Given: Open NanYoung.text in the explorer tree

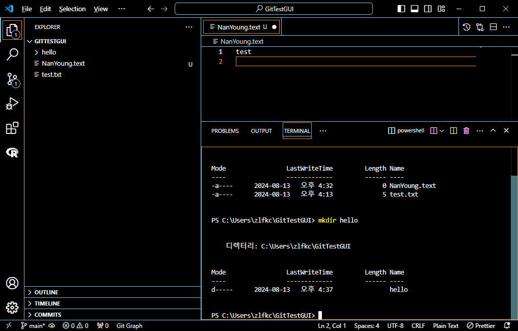Looking at the screenshot, I should tap(113, 64).
